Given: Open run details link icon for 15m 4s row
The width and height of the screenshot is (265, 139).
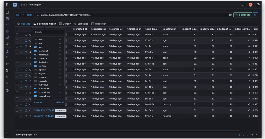Looking at the screenshot, I should click(x=26, y=35).
